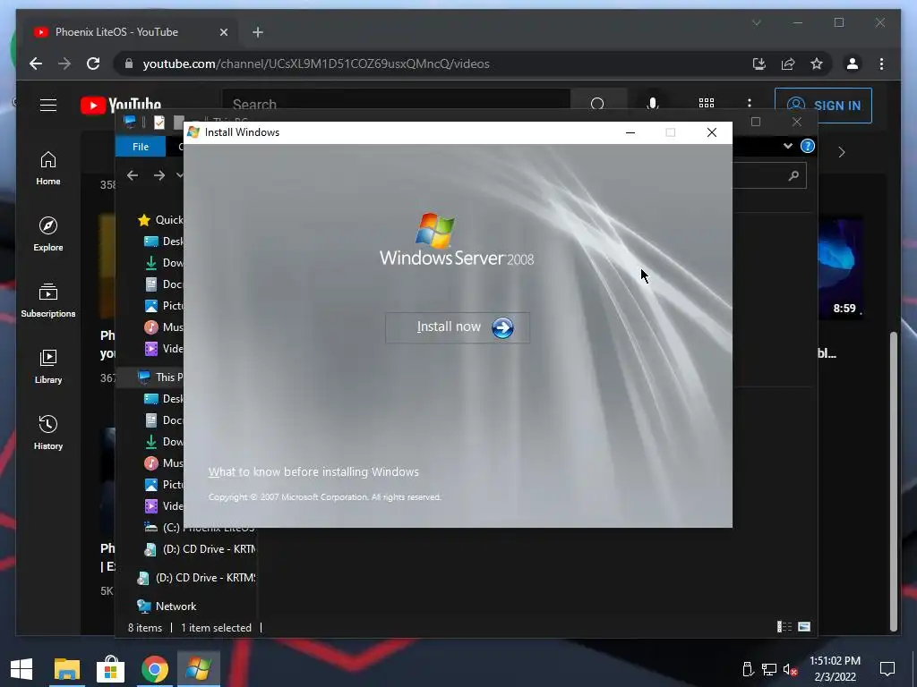
Task: Click the YouTube URL address bar
Action: click(x=316, y=64)
